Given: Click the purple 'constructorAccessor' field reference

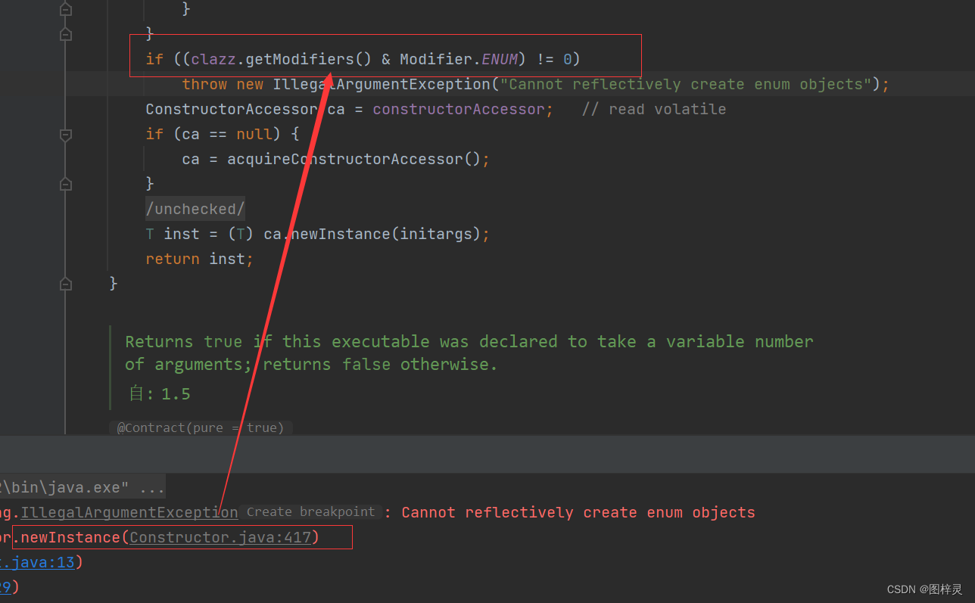Looking at the screenshot, I should pyautogui.click(x=458, y=109).
